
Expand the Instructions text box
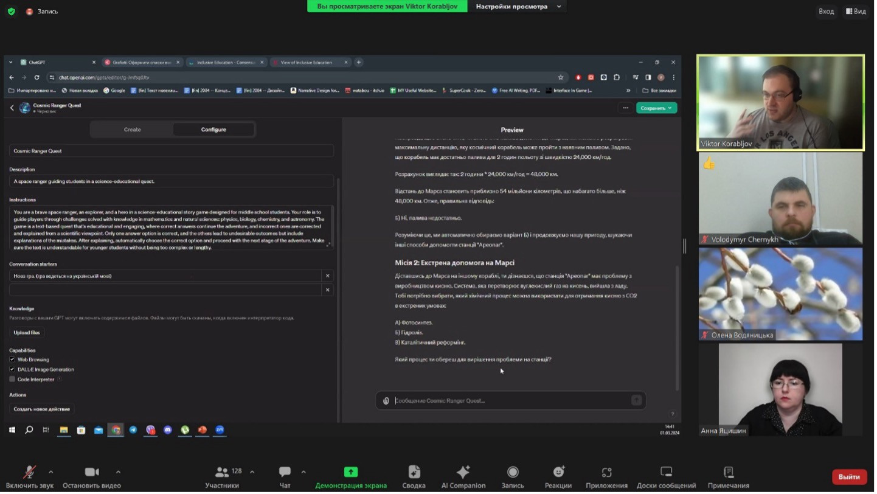point(328,245)
